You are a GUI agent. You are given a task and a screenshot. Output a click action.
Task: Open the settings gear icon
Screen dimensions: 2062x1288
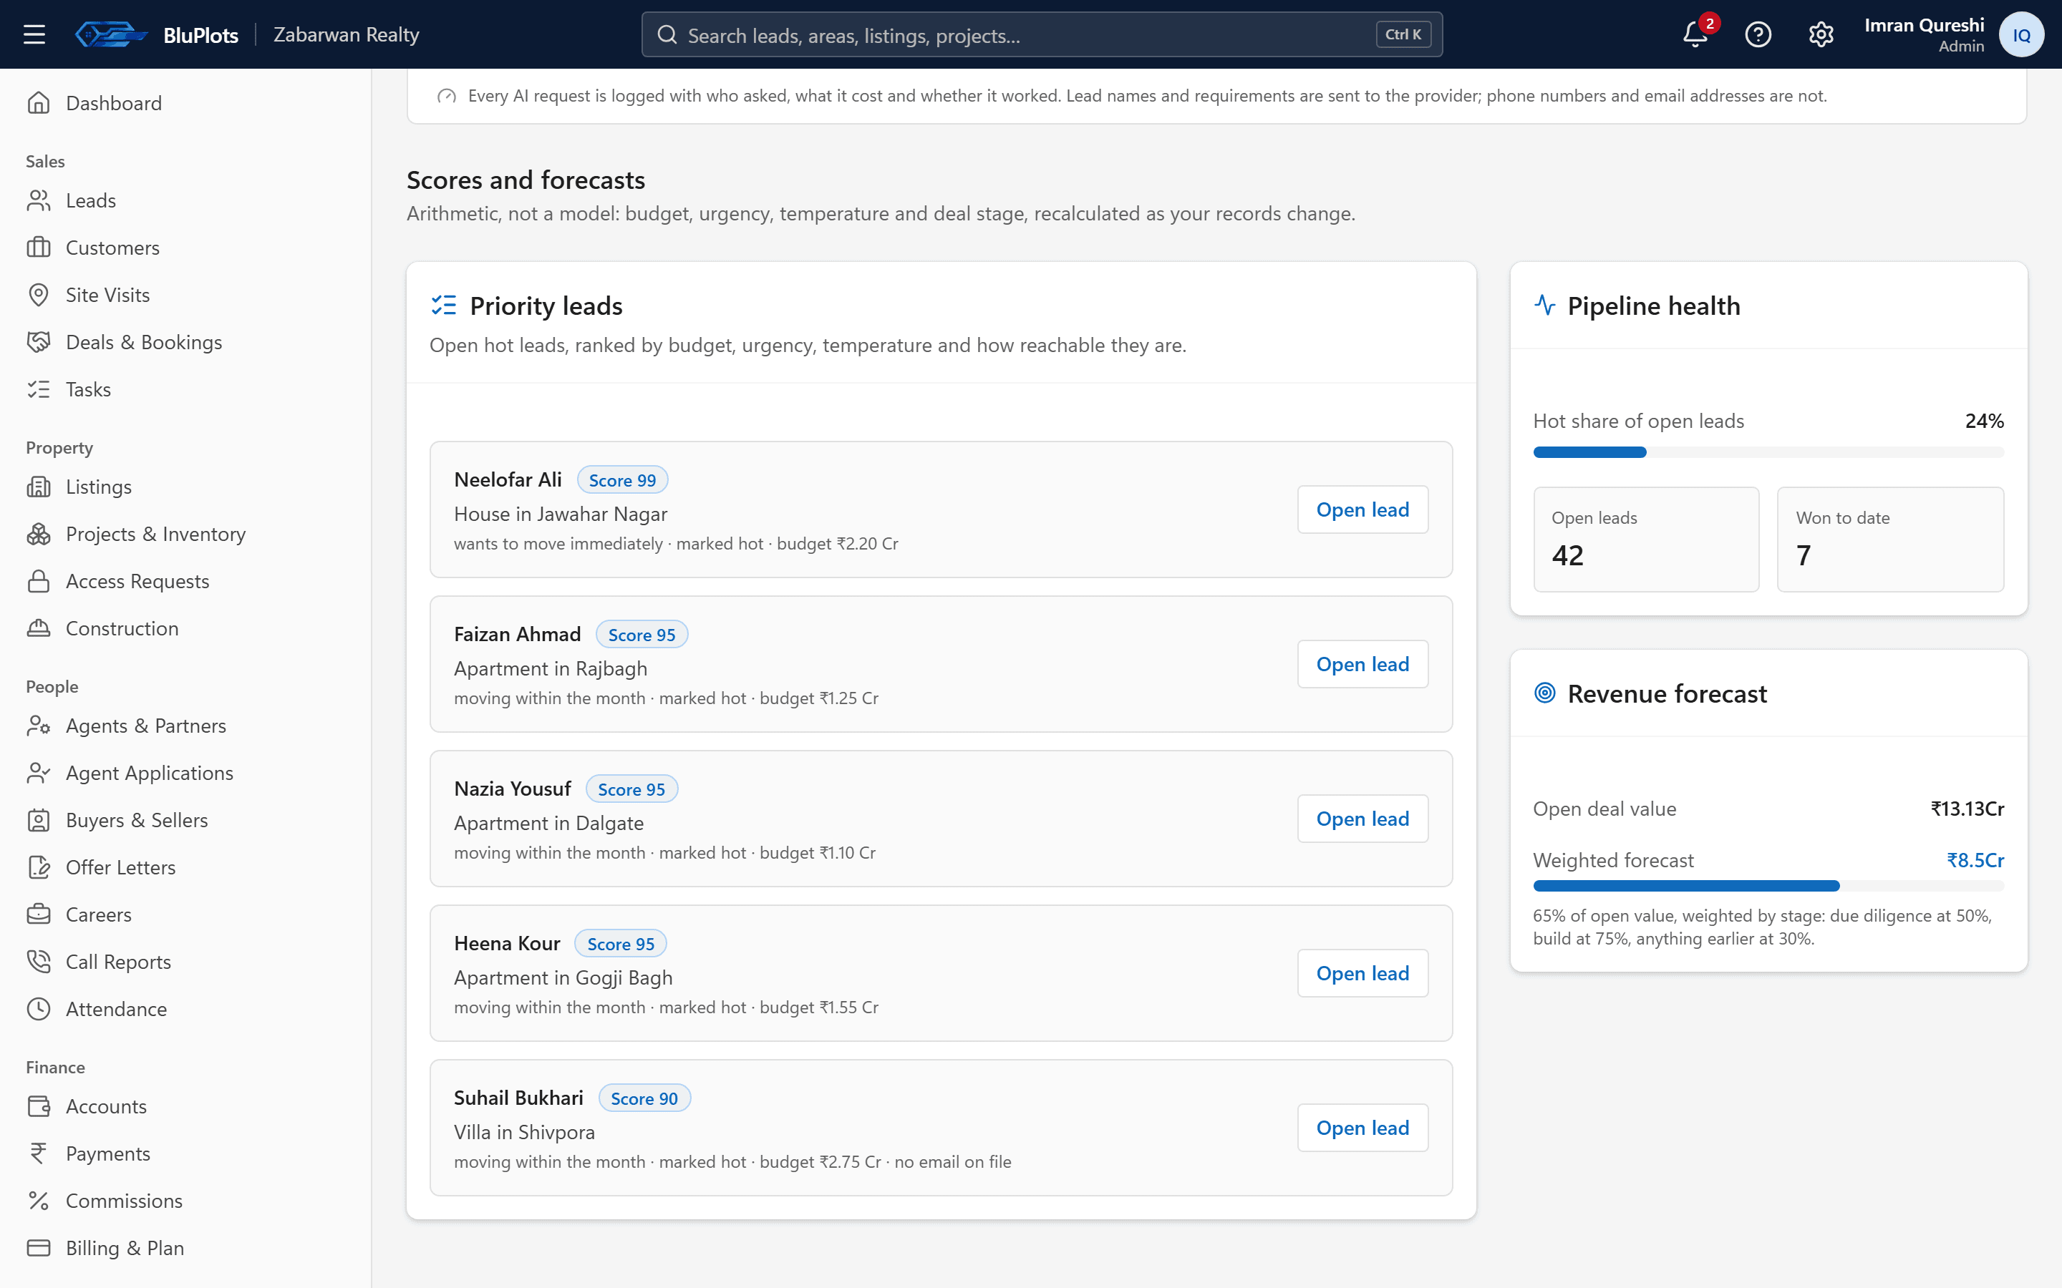[x=1821, y=34]
